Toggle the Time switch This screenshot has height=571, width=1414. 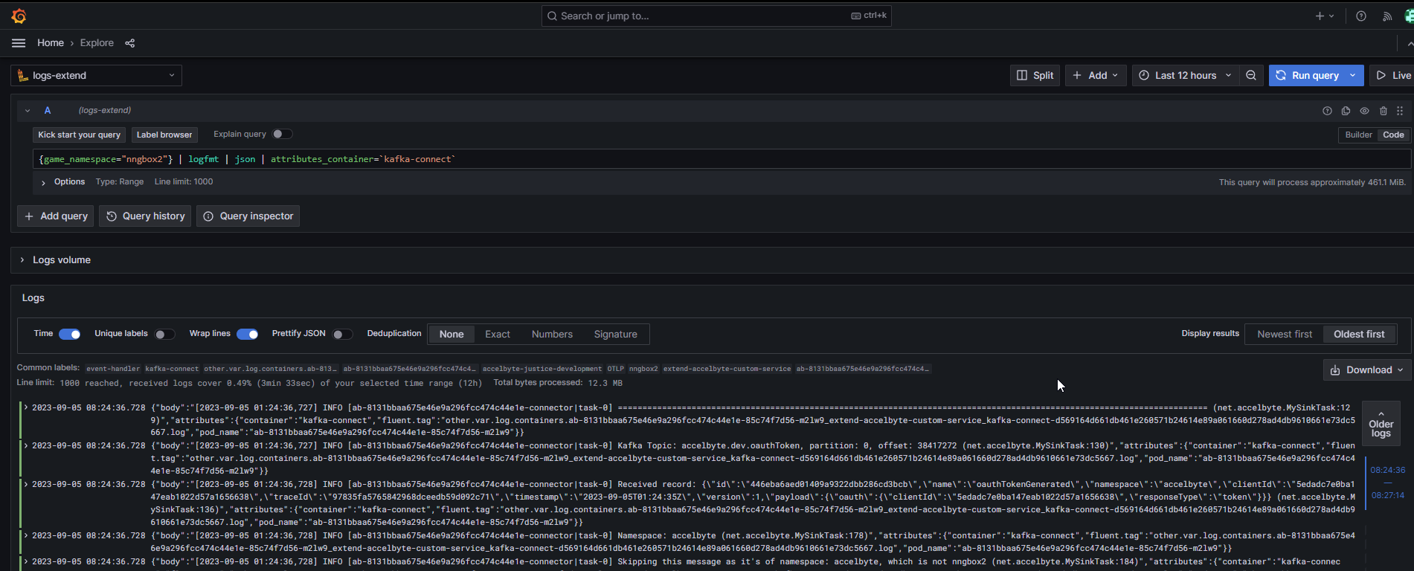69,334
